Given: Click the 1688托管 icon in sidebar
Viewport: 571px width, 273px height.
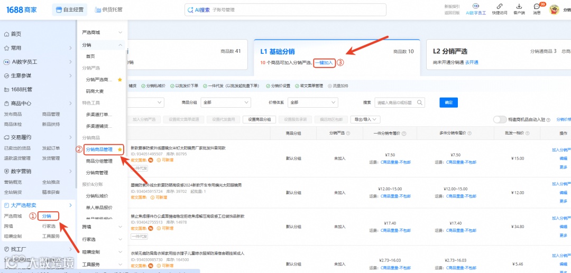Looking at the screenshot, I should (x=6, y=89).
